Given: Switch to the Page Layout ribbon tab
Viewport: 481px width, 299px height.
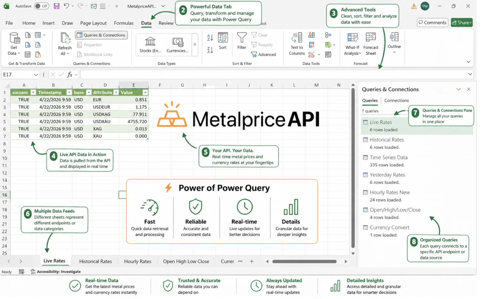Looking at the screenshot, I should [93, 23].
